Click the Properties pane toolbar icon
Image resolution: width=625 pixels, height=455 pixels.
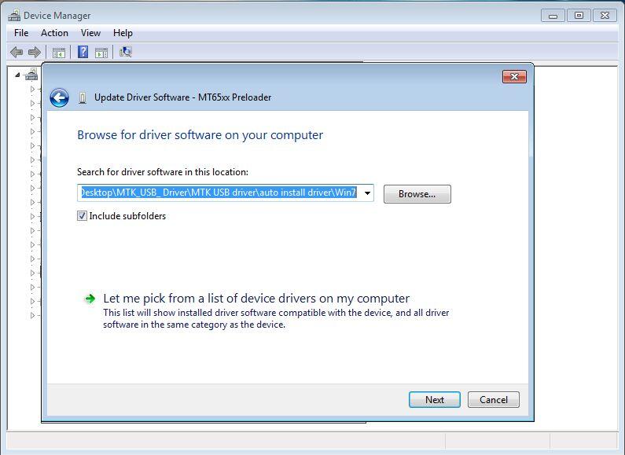[x=101, y=53]
